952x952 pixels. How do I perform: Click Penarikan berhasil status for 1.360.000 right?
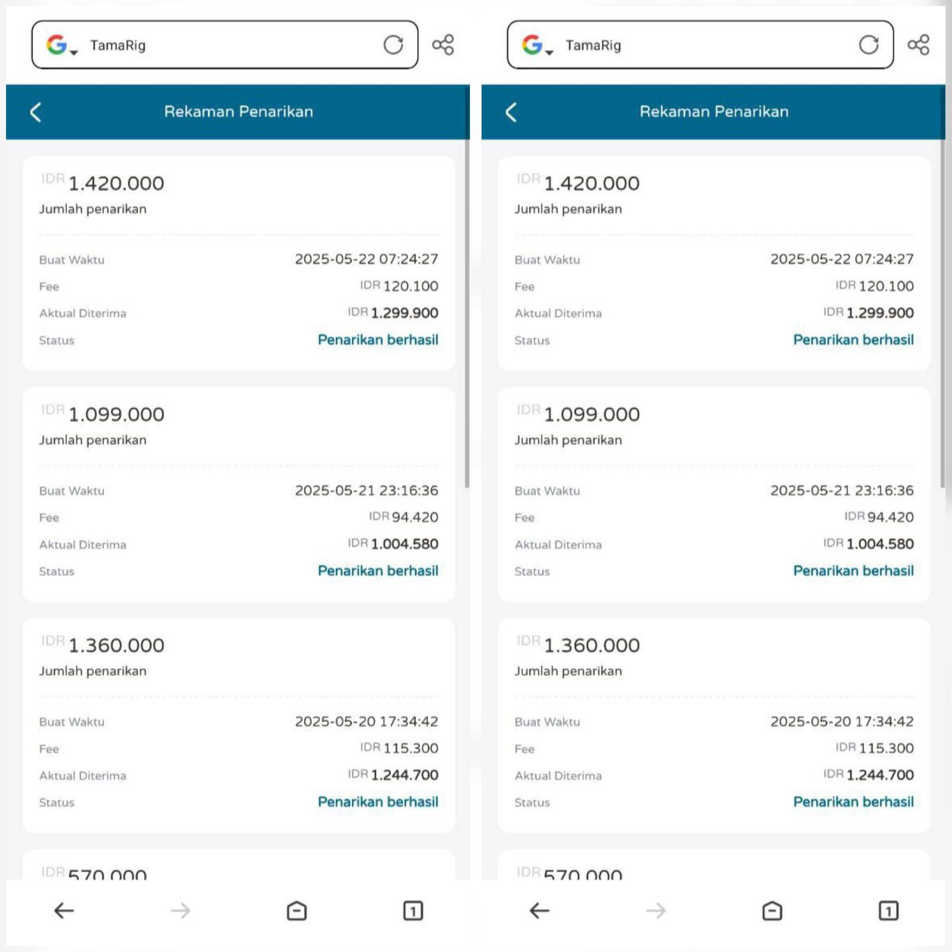[x=853, y=802]
